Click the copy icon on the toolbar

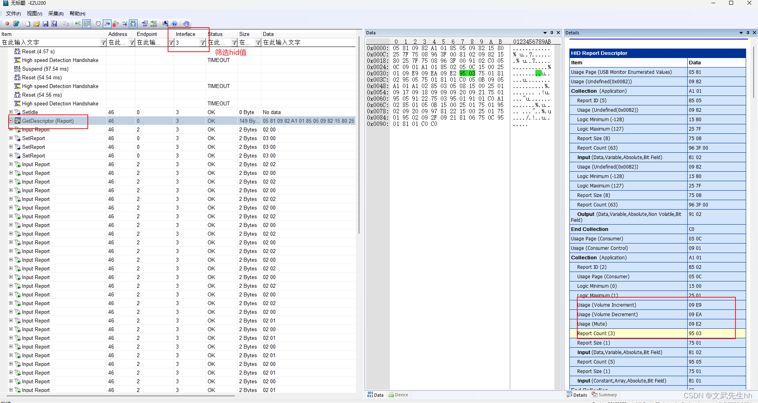(x=66, y=24)
